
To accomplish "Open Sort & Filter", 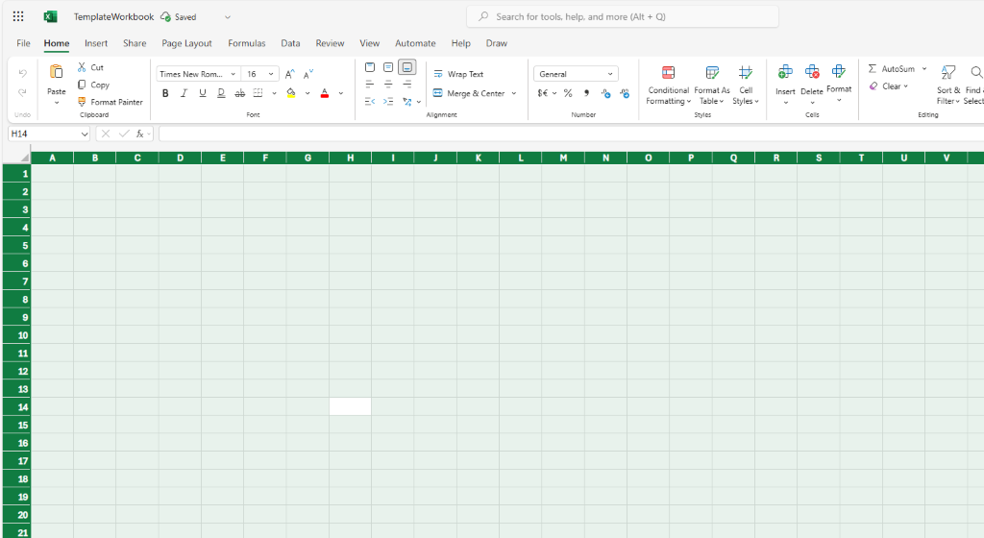I will pyautogui.click(x=948, y=86).
